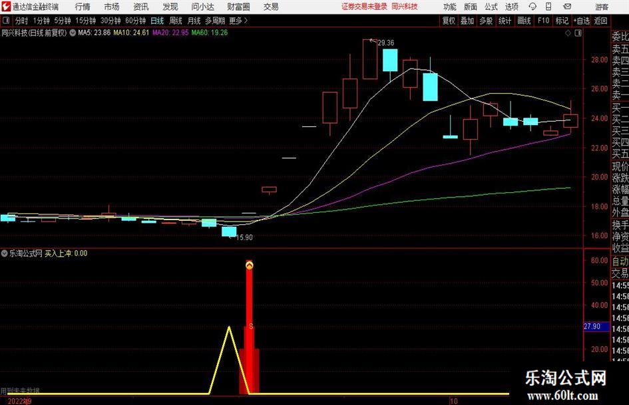629x405 pixels.
Task: Open the 多周期 multi-period view
Action: pyautogui.click(x=214, y=21)
